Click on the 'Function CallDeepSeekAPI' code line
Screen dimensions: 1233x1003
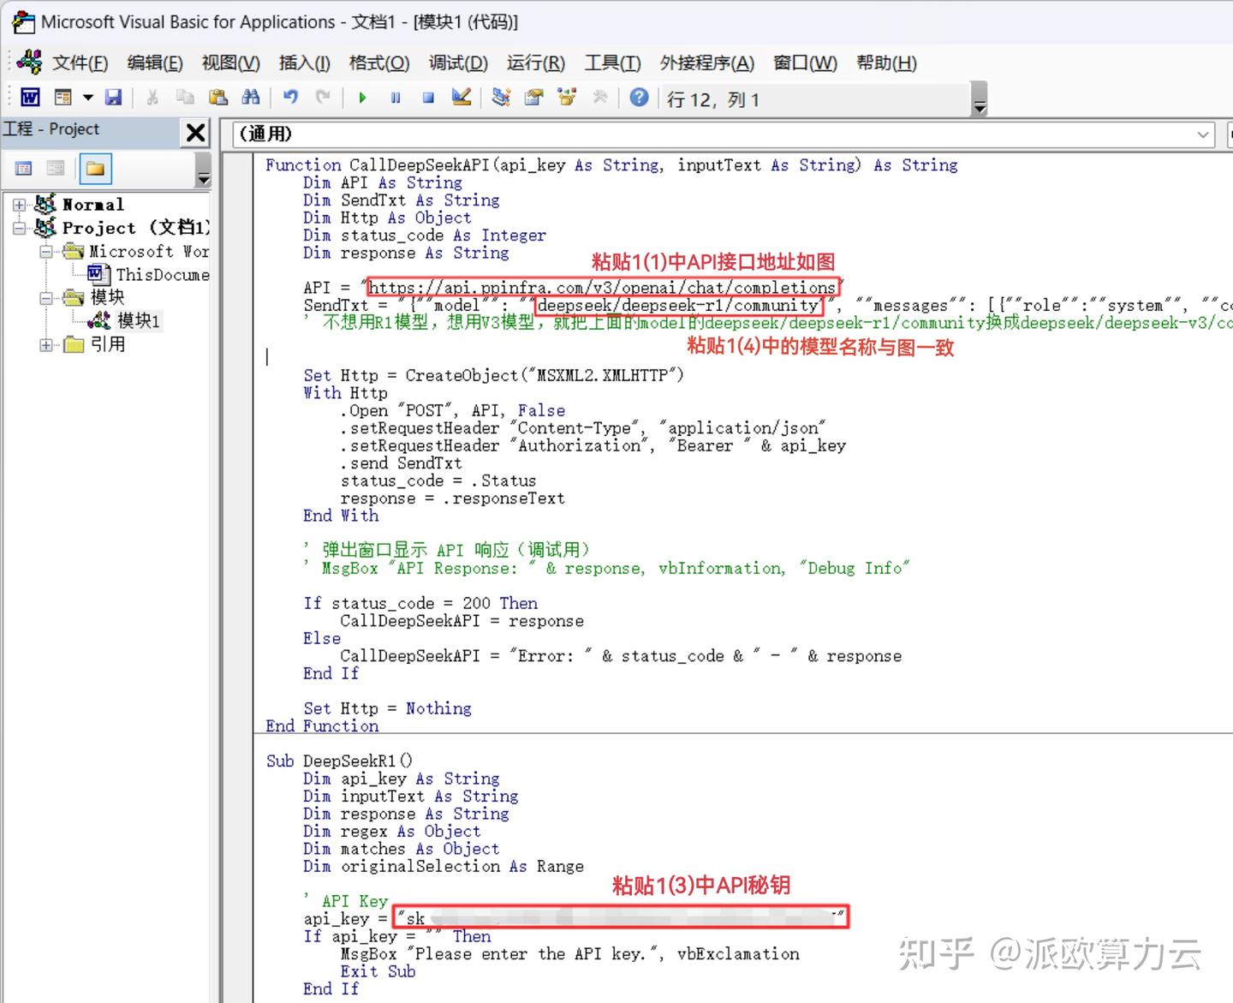click(611, 165)
